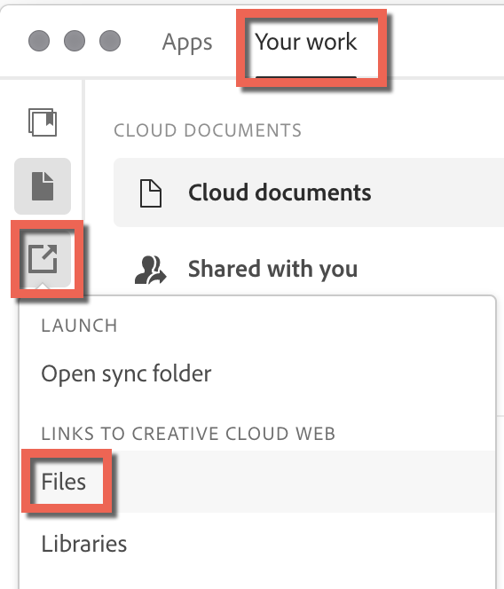Click the CLOUD DOCUMENTS section heading

point(208,130)
